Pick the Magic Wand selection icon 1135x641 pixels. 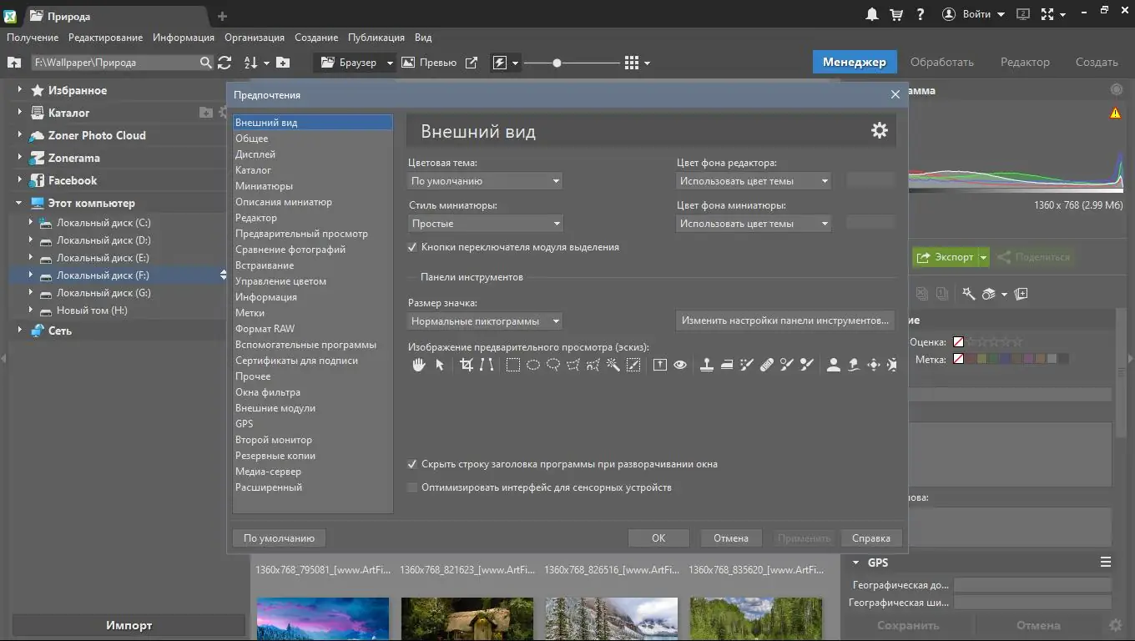pos(613,365)
